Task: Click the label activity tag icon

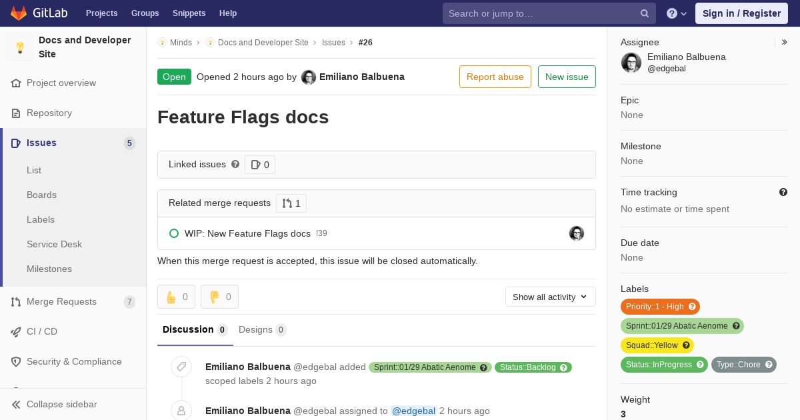Action: pos(181,367)
